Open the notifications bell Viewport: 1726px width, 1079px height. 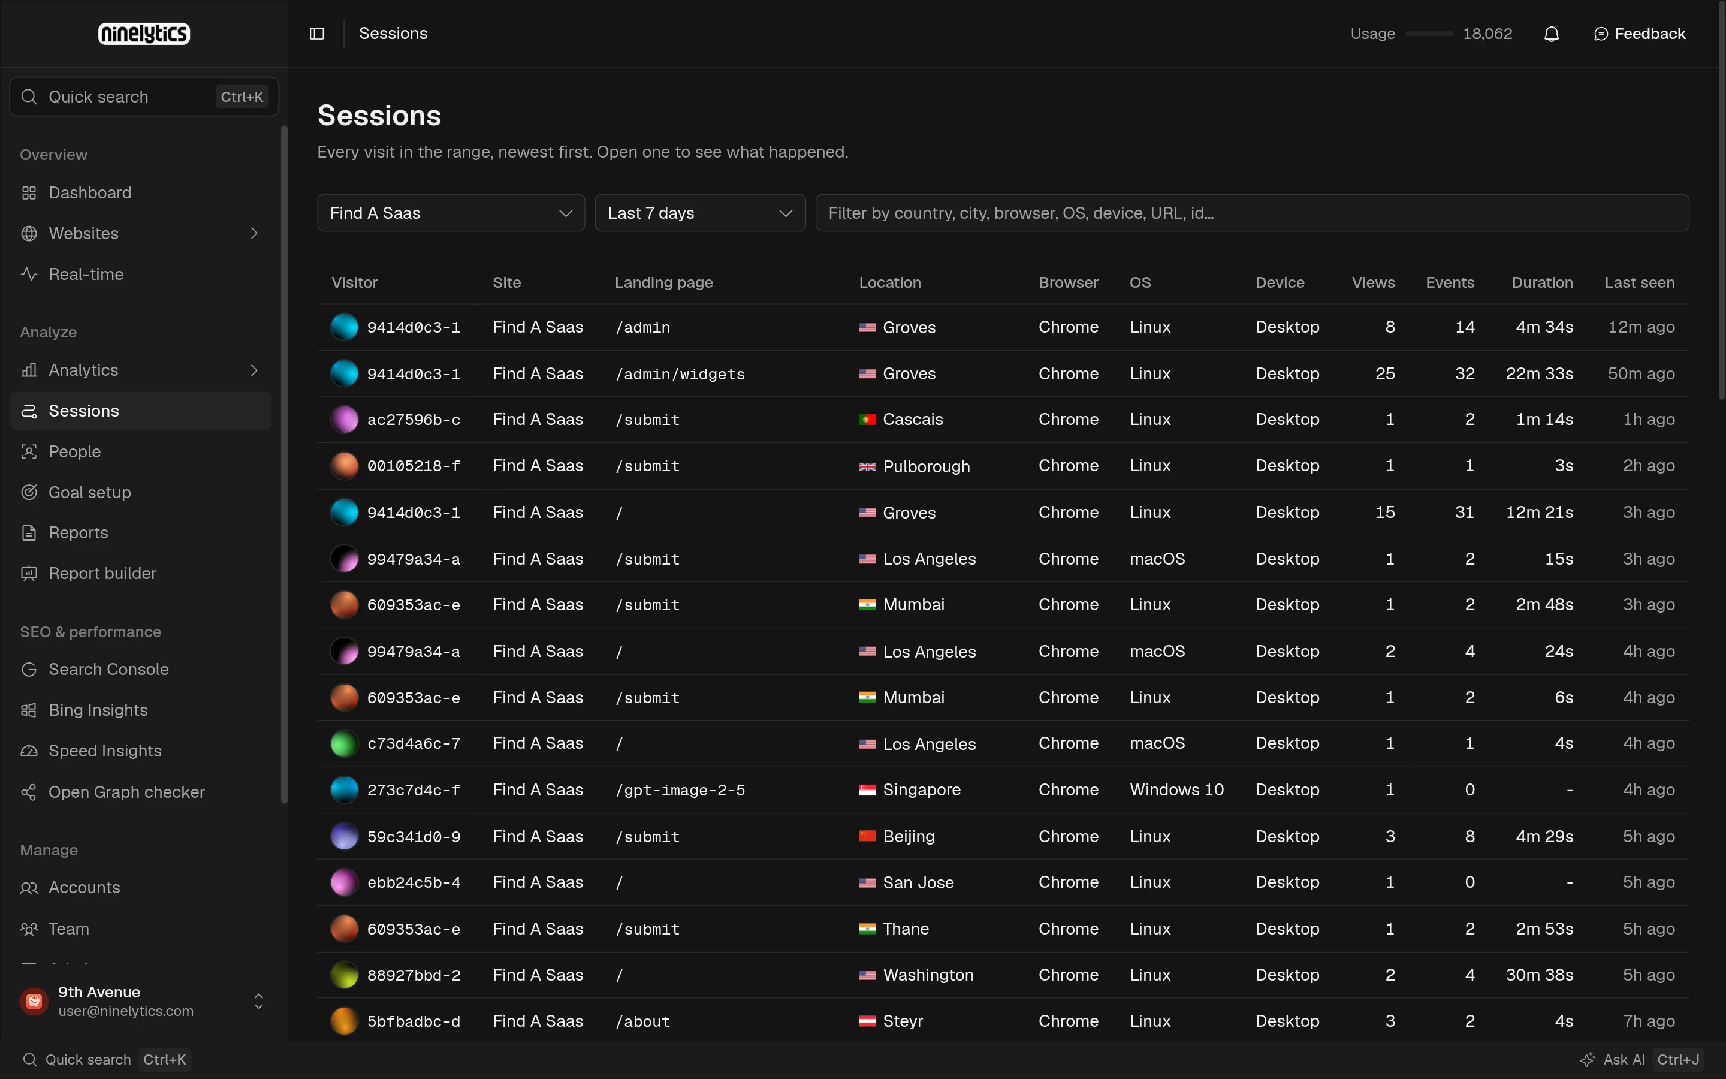click(1551, 34)
